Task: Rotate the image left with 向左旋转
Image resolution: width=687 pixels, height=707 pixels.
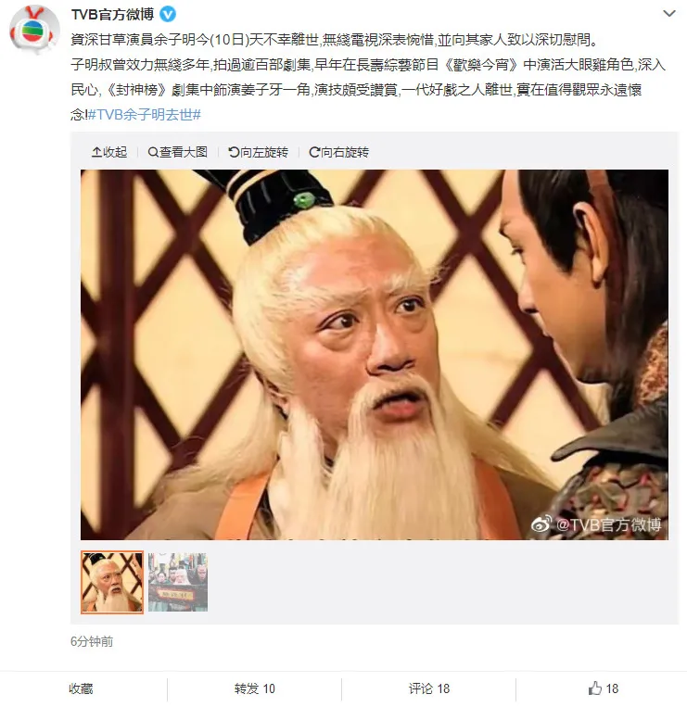Action: [x=258, y=152]
